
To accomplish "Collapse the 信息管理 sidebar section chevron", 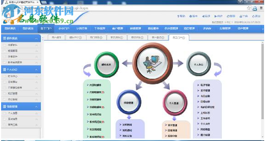I will click(x=36, y=106).
